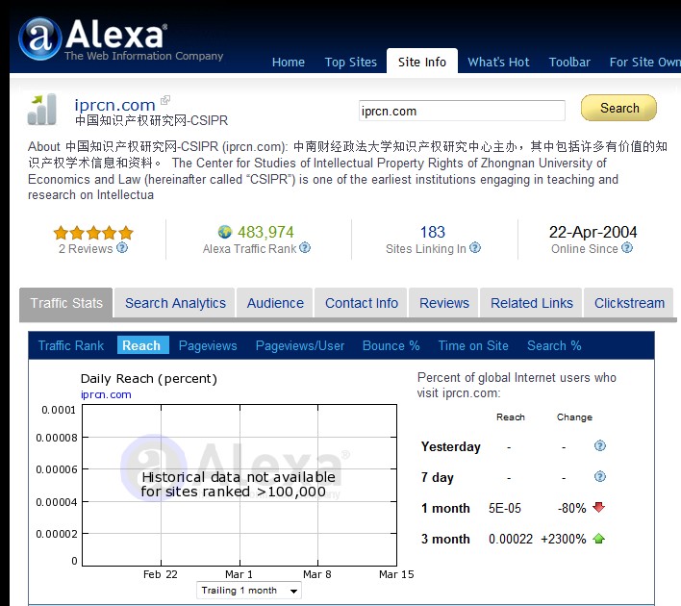681x606 pixels.
Task: Open the 2 Reviews link
Action: [86, 248]
